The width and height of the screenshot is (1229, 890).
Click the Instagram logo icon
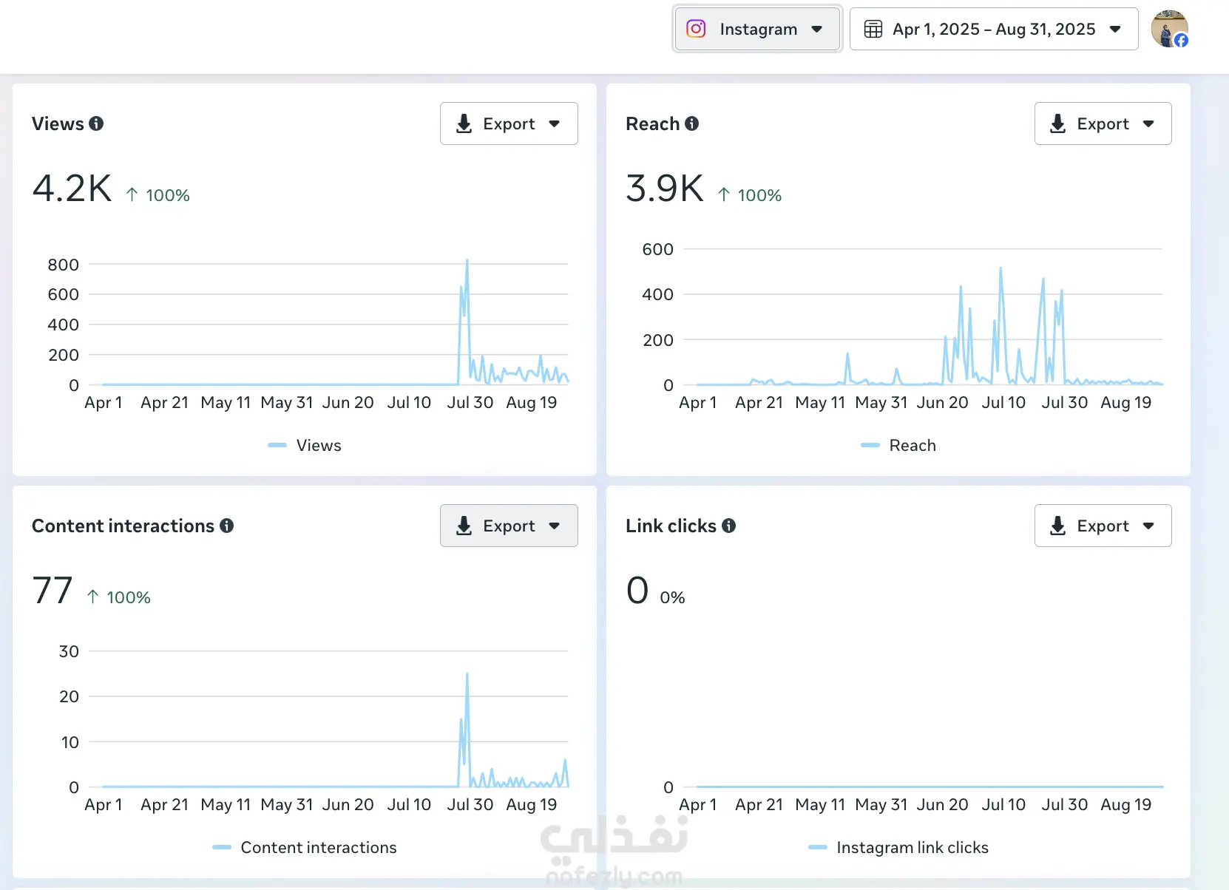(696, 29)
